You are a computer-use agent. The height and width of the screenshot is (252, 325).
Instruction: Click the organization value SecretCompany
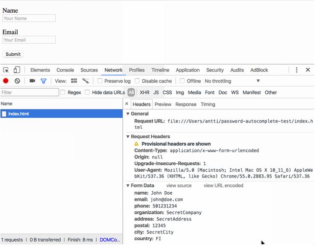click(184, 213)
